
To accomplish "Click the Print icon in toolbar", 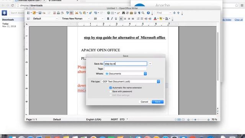I will [x=58, y=13].
